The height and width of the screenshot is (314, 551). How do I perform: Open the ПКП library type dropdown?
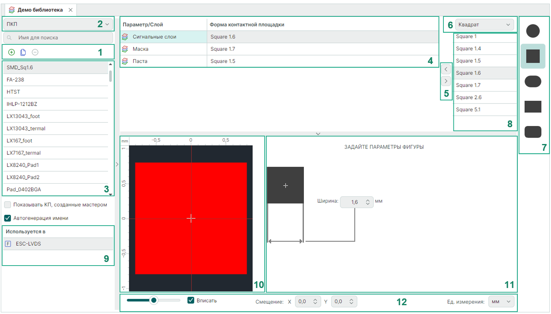[58, 24]
